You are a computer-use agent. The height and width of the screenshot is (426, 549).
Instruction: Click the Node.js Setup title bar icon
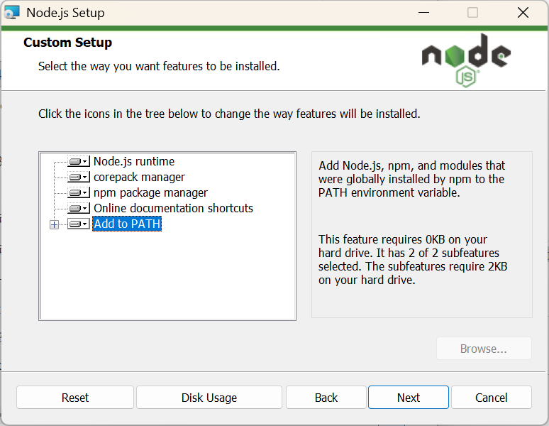click(11, 13)
